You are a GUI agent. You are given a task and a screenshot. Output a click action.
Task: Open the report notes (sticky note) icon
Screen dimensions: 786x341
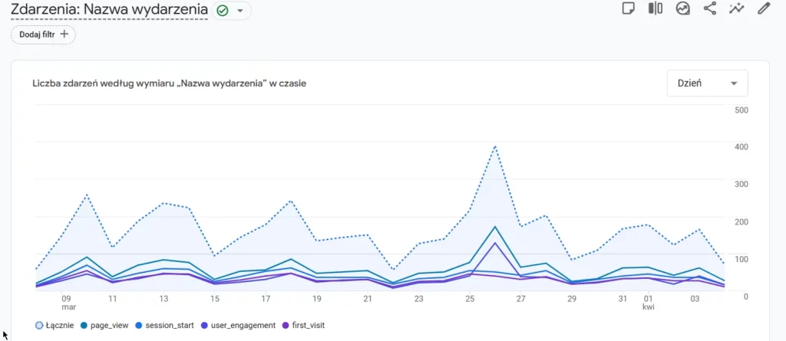pos(628,8)
